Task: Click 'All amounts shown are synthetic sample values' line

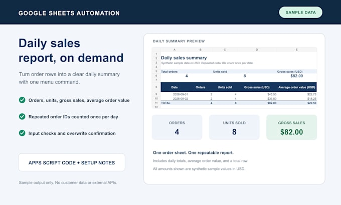Action: click(199, 169)
